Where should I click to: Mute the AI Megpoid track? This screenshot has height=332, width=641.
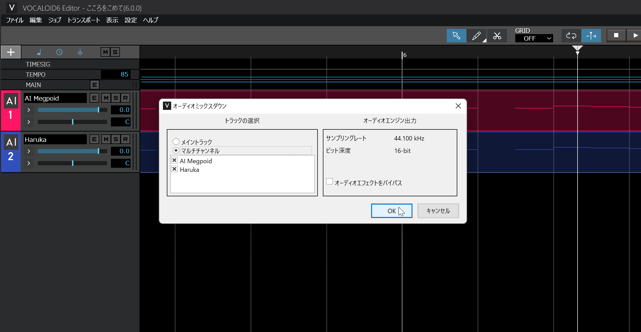click(106, 98)
